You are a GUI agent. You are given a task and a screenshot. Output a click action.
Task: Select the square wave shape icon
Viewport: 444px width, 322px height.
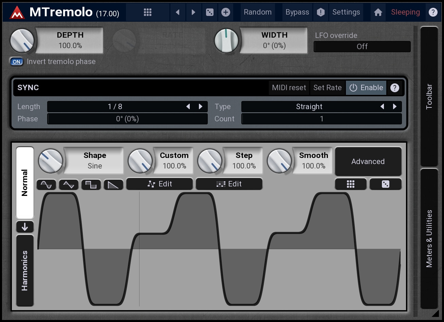(91, 184)
